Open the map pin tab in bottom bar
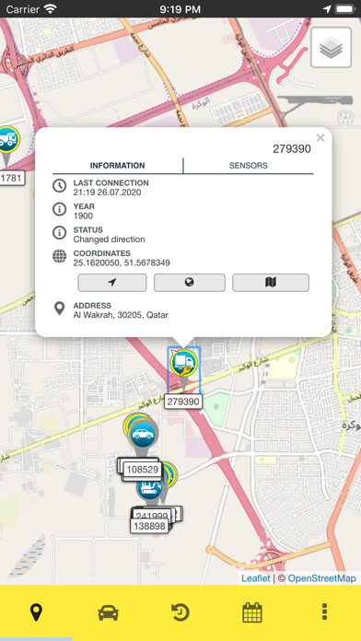 [x=36, y=612]
